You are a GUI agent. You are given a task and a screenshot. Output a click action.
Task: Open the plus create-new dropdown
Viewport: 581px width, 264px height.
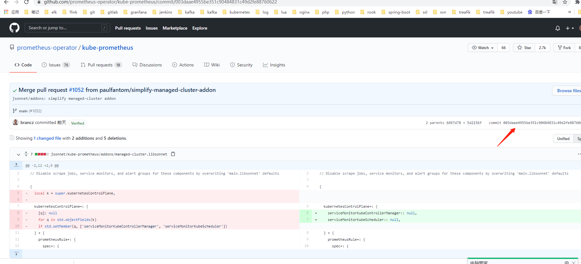(x=570, y=28)
